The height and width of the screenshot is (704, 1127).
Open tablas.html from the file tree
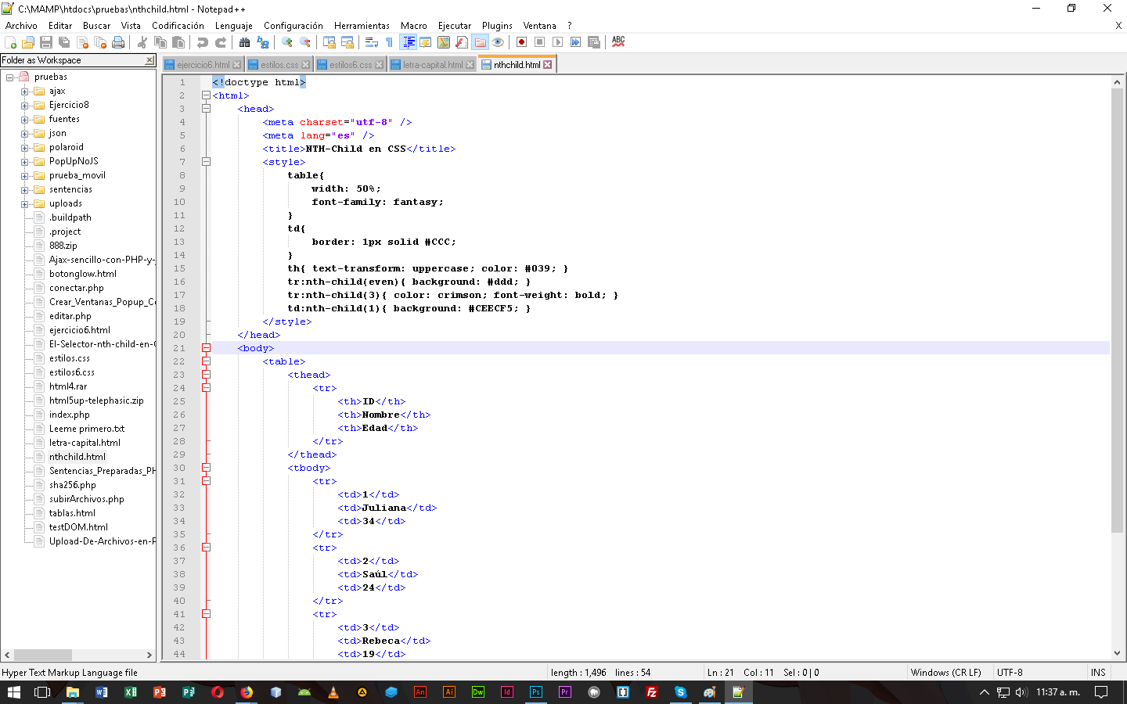coord(72,513)
